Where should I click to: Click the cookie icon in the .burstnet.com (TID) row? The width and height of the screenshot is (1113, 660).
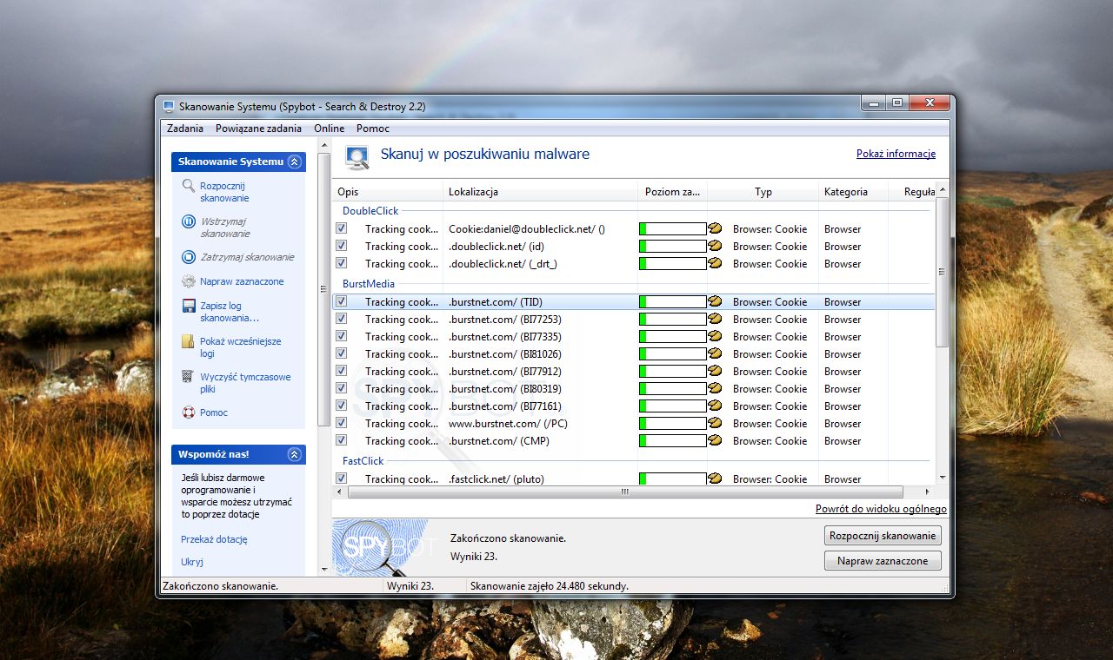tap(715, 301)
